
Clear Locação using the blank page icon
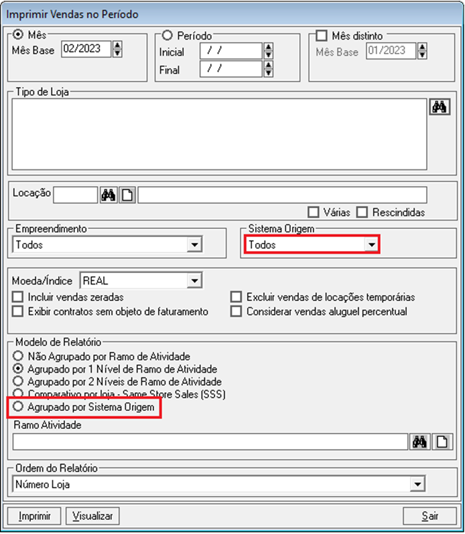tap(127, 195)
